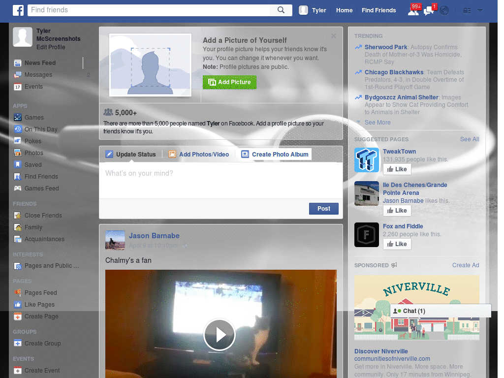Open Find Friends in top navigation
The height and width of the screenshot is (378, 504).
pos(378,10)
